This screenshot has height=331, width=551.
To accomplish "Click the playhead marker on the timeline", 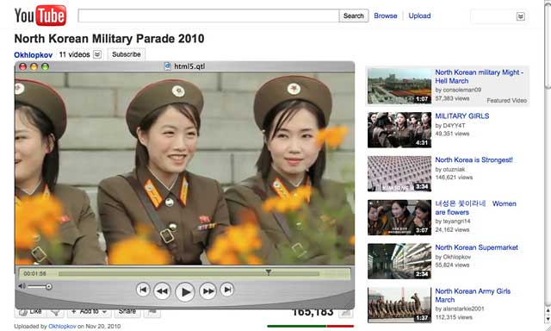I will 268,272.
